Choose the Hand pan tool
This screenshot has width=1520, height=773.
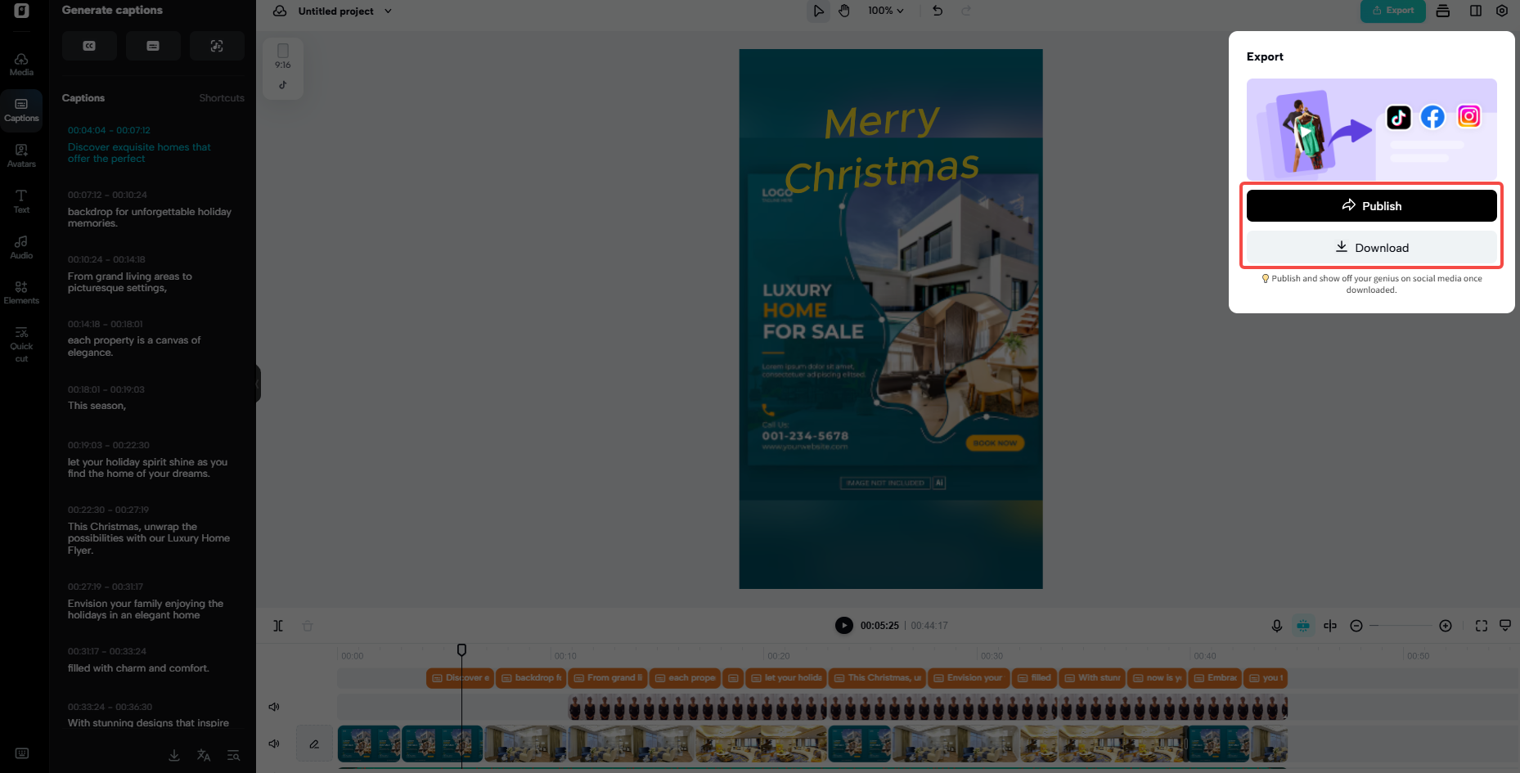coord(844,11)
